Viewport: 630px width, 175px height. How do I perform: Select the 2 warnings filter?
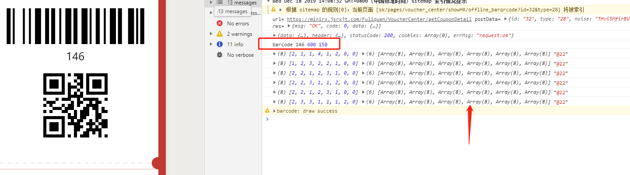233,34
